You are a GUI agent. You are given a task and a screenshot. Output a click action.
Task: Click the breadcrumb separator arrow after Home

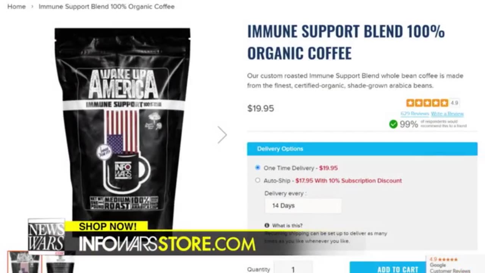(x=32, y=7)
